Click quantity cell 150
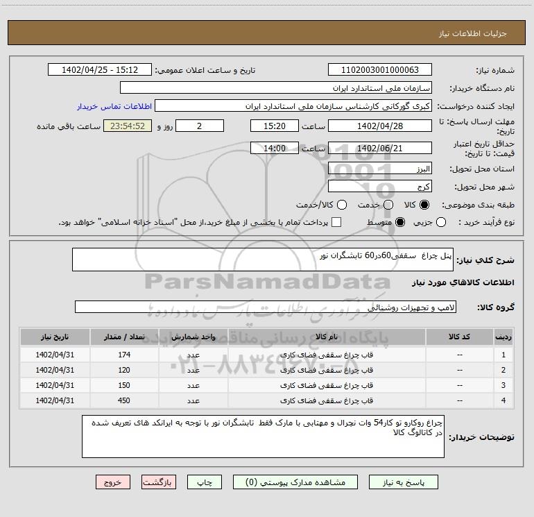The image size is (534, 517). (x=124, y=385)
